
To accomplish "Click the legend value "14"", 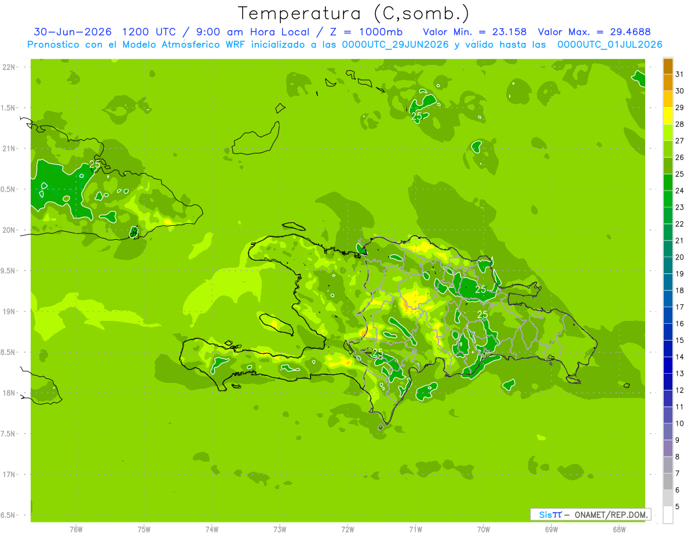I will [x=679, y=357].
